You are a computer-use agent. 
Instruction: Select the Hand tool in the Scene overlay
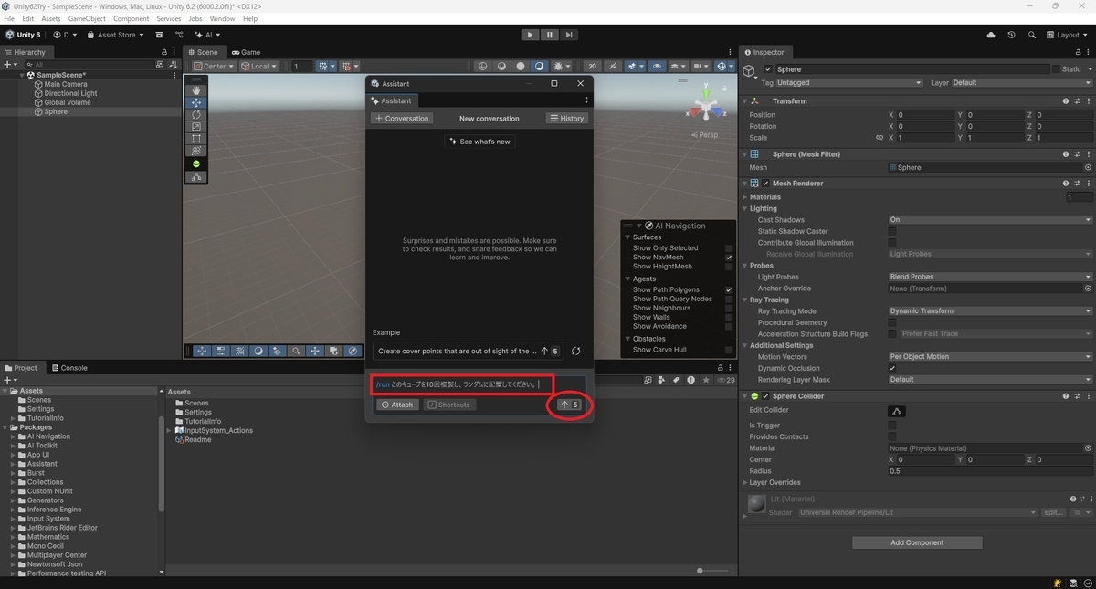point(196,90)
